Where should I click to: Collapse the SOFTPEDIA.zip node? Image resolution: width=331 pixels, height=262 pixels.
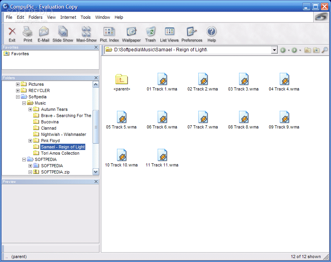(30, 172)
